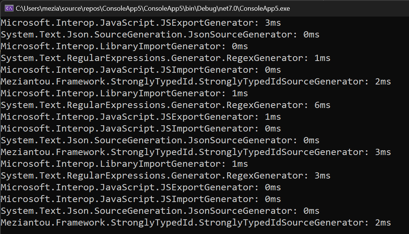Click the first StronglyTypedIdSourceGenerator 2ms line
Image resolution: width=409 pixels, height=234 pixels.
[x=196, y=82]
